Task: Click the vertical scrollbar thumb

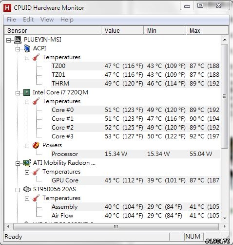Action: click(225, 96)
